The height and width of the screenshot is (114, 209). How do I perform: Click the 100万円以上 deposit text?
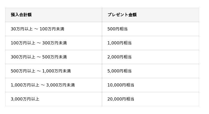pos(23,43)
